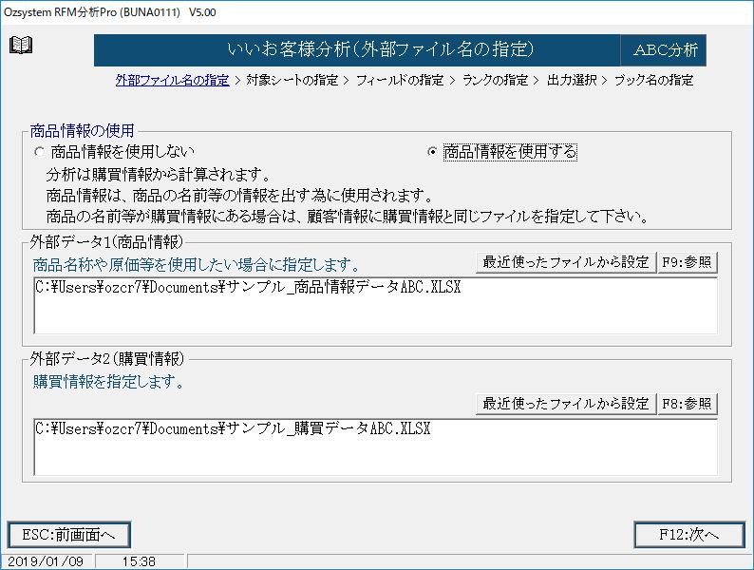754x570 pixels.
Task: Click F8:参照 browse button
Action: tap(688, 404)
